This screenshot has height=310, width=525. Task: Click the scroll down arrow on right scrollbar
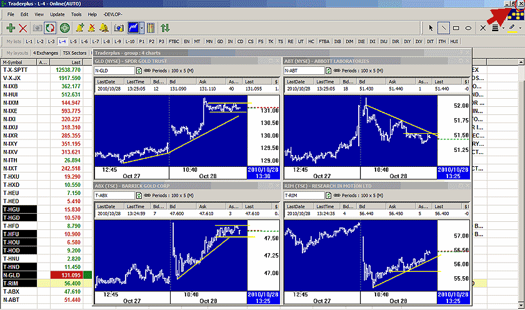coord(521,306)
